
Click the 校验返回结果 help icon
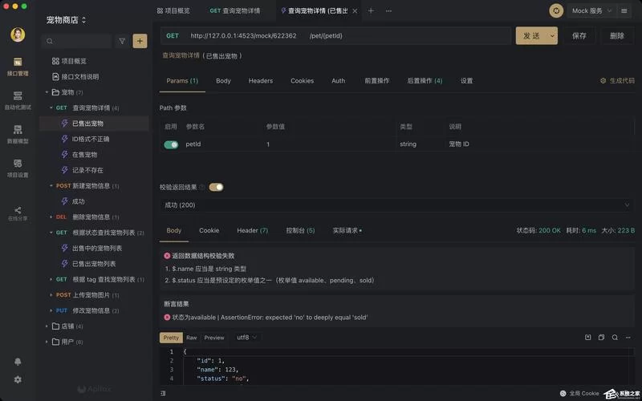202,187
